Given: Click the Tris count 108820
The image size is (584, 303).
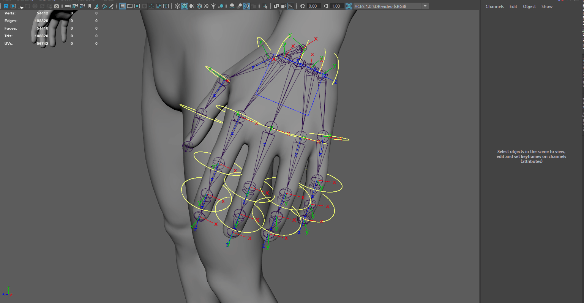Looking at the screenshot, I should tap(41, 36).
